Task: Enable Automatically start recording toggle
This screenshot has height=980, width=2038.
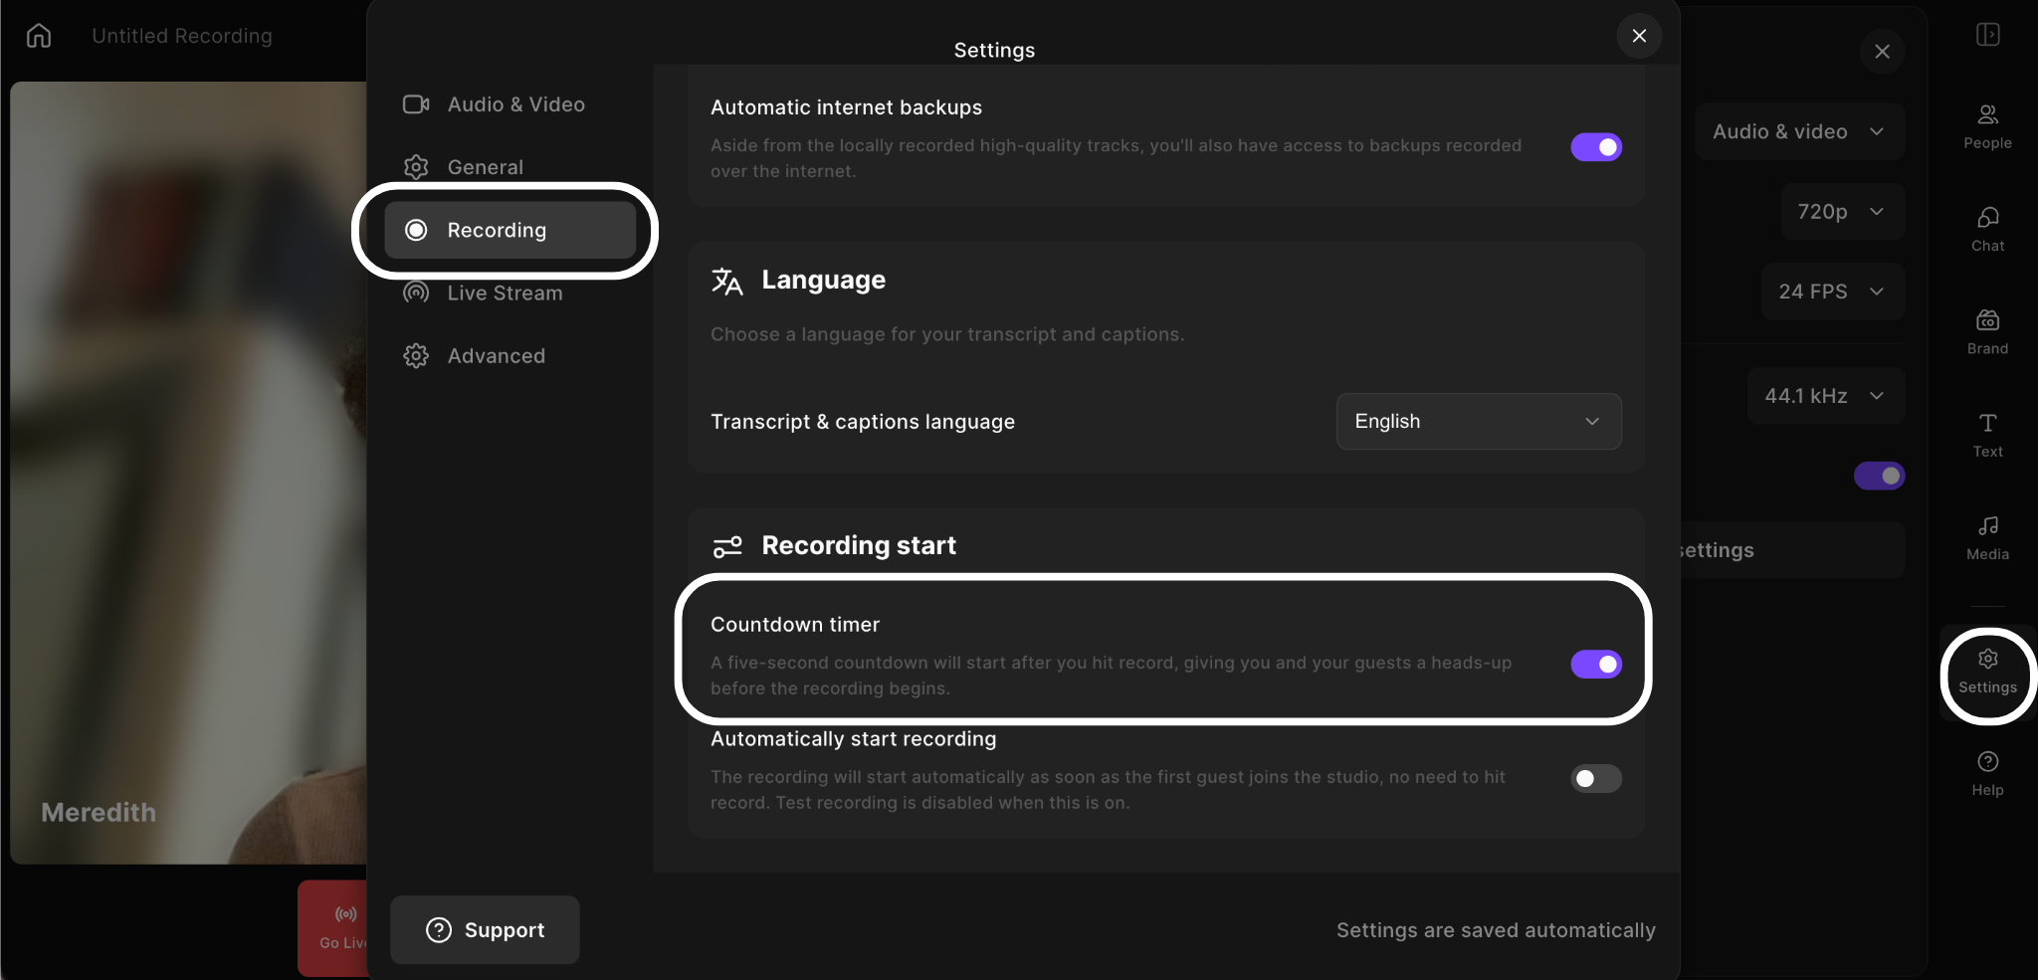Action: point(1596,778)
